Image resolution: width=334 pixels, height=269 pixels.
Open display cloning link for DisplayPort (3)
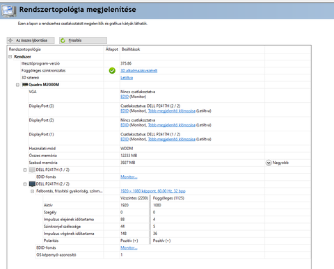pyautogui.click(x=172, y=111)
